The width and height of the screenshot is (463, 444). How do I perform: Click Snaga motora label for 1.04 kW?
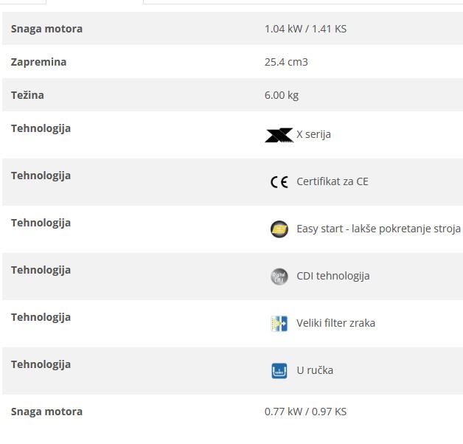[46, 29]
